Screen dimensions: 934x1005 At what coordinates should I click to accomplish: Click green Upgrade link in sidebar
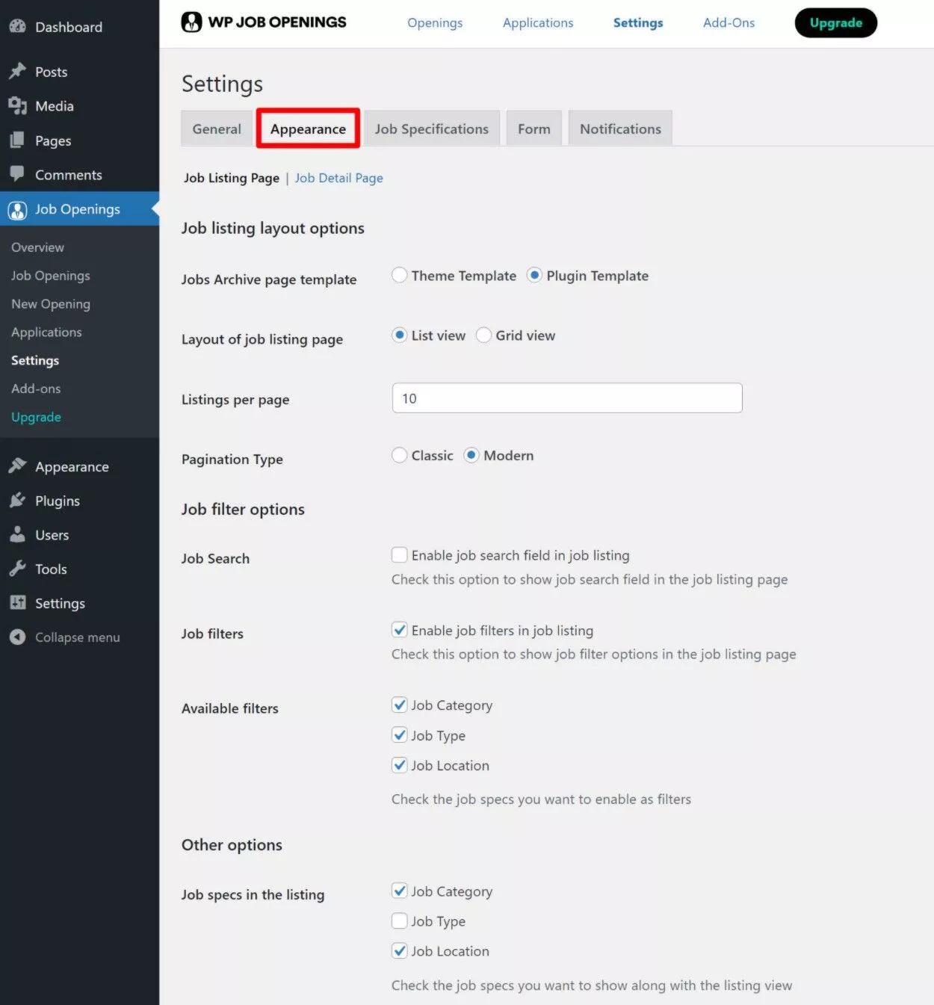(36, 417)
